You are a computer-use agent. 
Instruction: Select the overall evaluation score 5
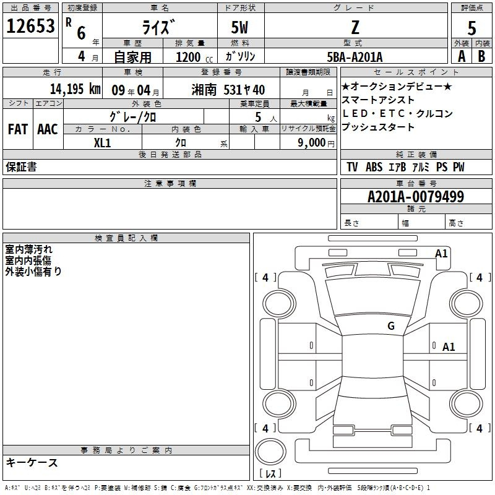(472, 28)
